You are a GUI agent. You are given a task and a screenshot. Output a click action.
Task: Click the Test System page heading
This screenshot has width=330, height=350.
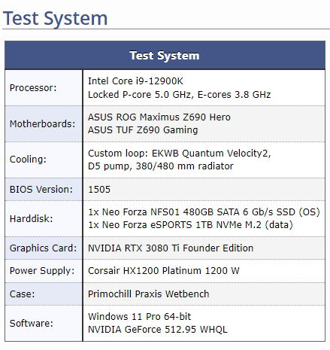tap(55, 19)
